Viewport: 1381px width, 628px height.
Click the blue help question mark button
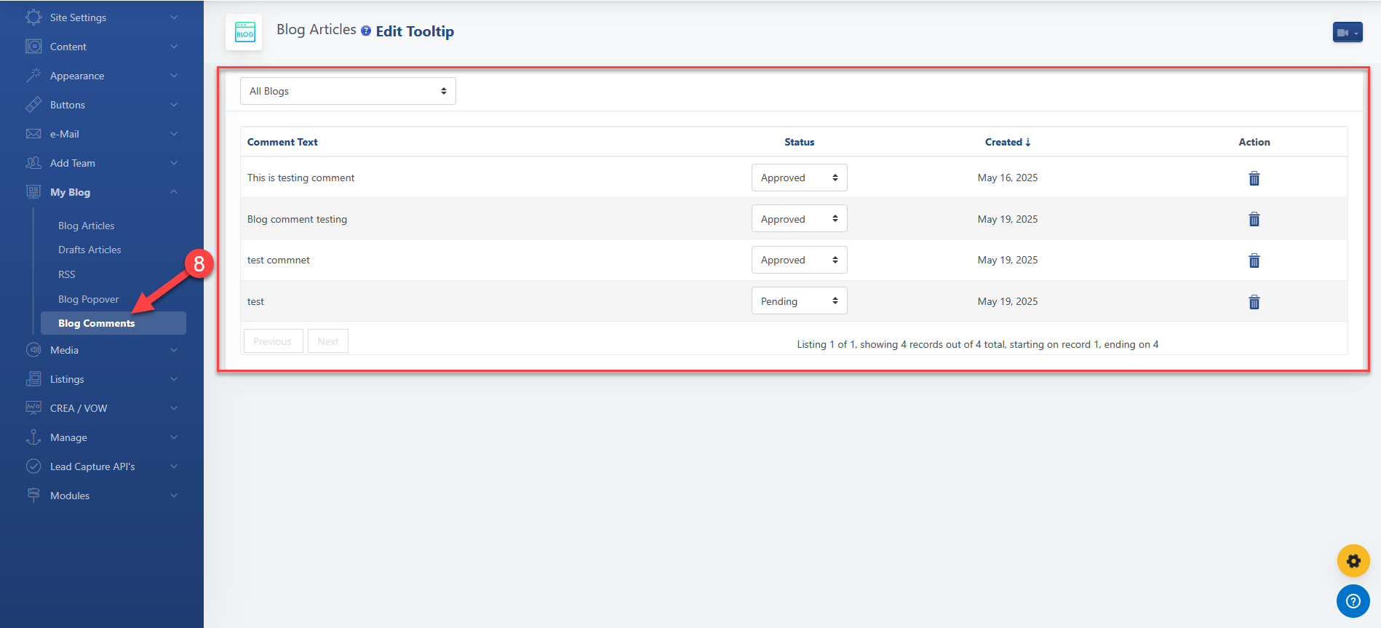pos(1353,601)
